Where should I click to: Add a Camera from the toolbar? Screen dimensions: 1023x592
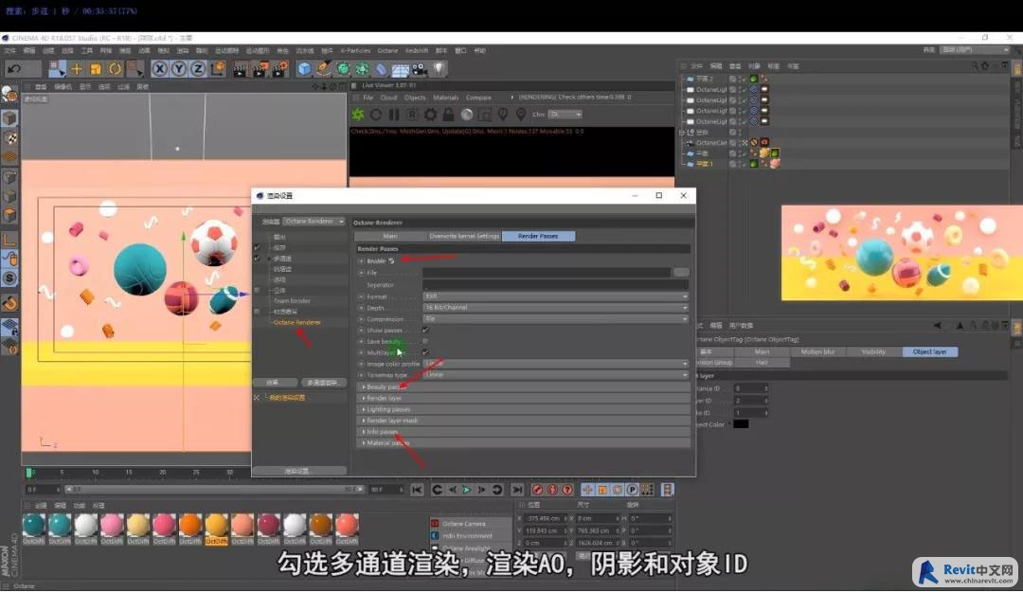(x=420, y=68)
